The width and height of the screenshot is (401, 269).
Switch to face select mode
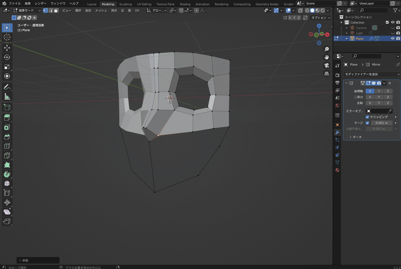coord(56,10)
